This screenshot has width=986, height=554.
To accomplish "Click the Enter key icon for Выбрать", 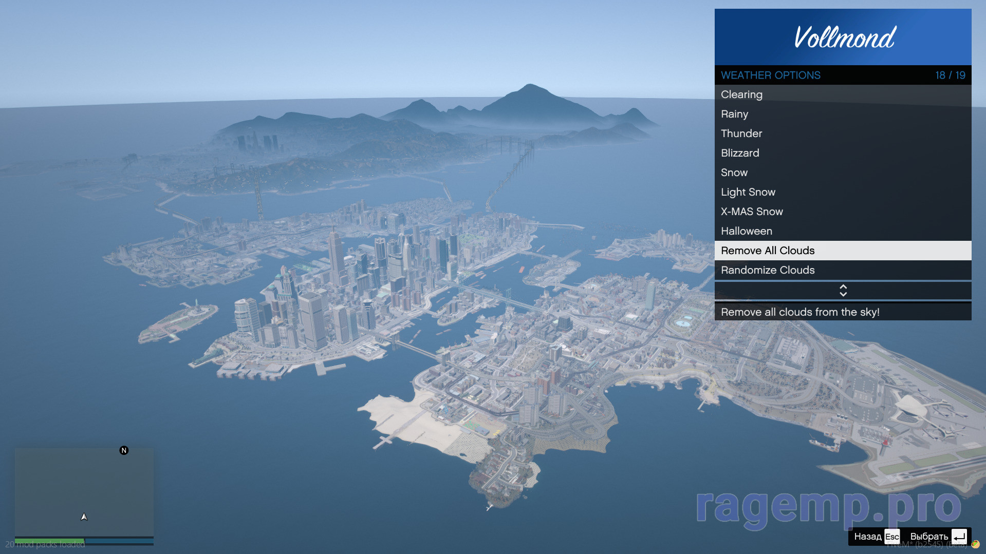I will pos(959,537).
